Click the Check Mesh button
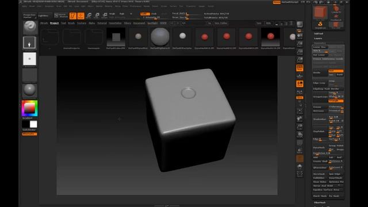This screenshot has width=368, height=207. click(x=320, y=195)
